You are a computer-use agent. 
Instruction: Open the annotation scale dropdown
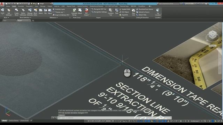(174, 121)
